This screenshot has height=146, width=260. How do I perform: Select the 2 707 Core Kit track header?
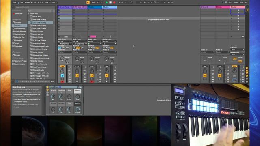[x=80, y=7]
